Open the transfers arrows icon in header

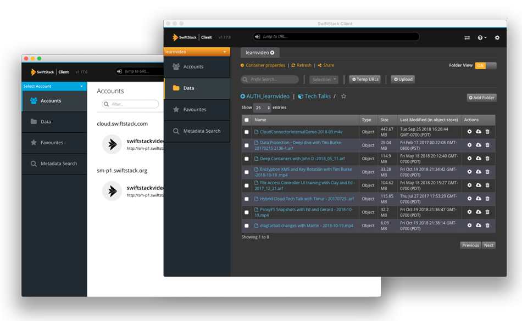[x=467, y=37]
